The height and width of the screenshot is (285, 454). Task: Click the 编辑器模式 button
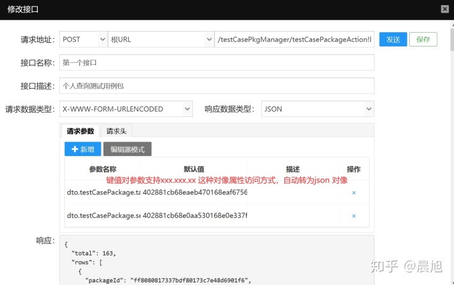click(x=127, y=149)
